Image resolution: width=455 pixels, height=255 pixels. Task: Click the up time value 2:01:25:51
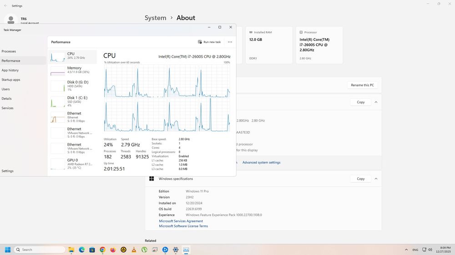point(114,169)
